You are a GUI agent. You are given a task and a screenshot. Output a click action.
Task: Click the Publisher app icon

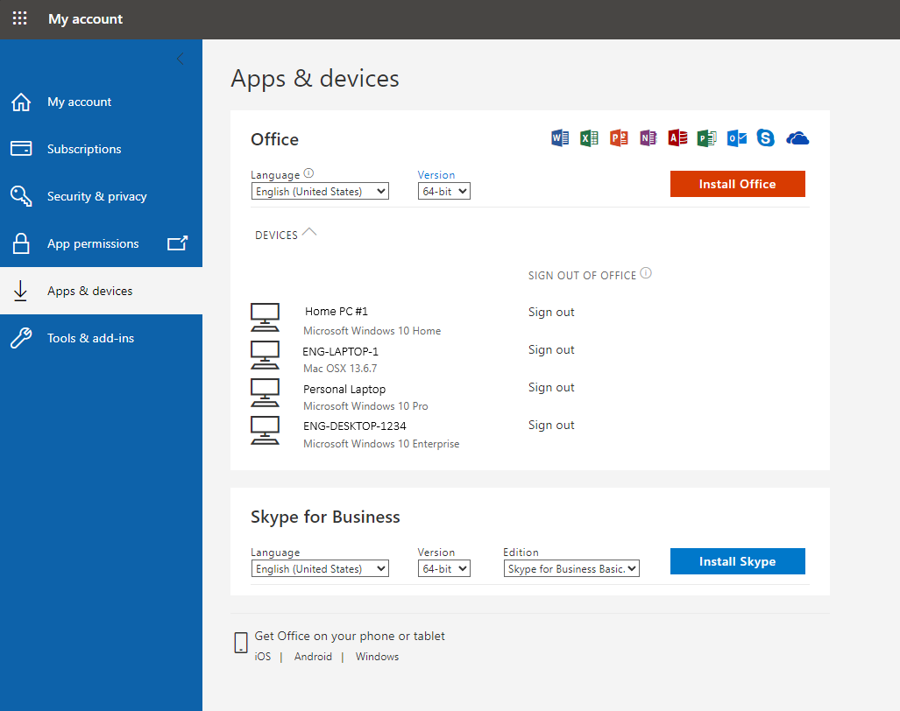(x=706, y=138)
